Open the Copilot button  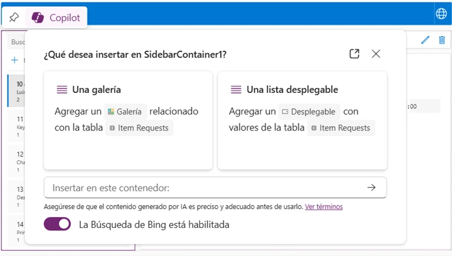[x=56, y=18]
